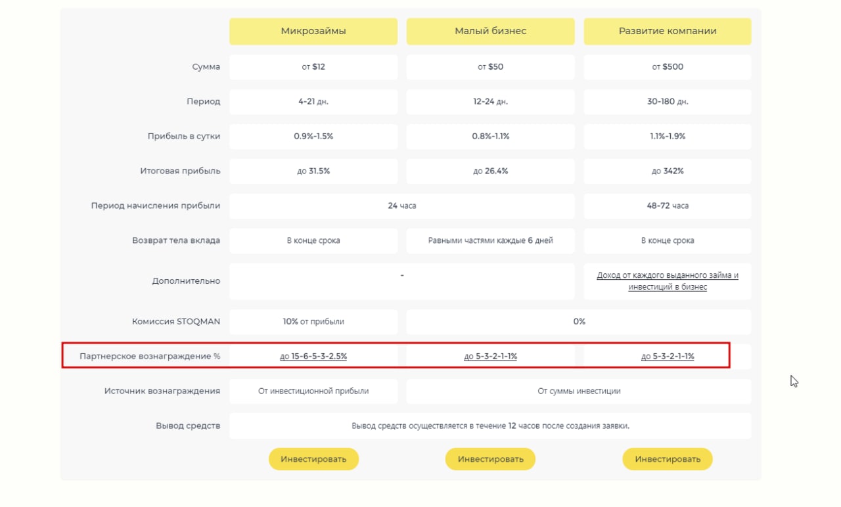Image resolution: width=841 pixels, height=507 pixels.
Task: Open Малый бизнес 'до 5-3-2-1-1%' reward link
Action: click(490, 357)
